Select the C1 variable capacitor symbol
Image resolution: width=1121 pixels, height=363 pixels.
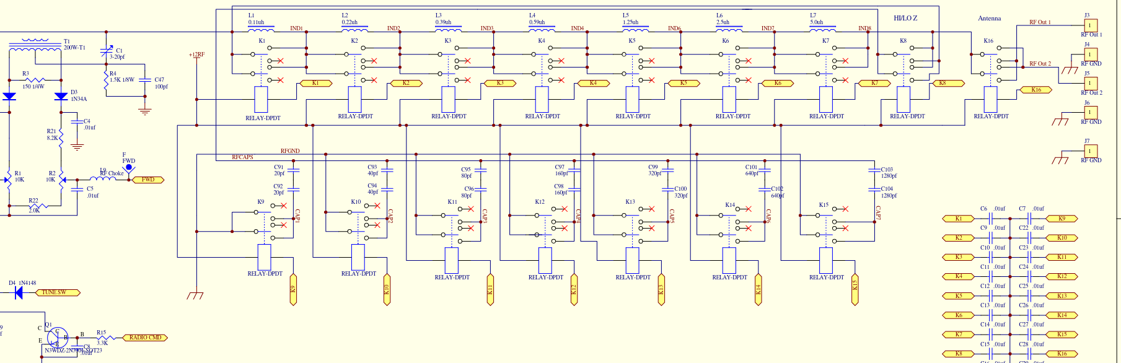click(107, 53)
